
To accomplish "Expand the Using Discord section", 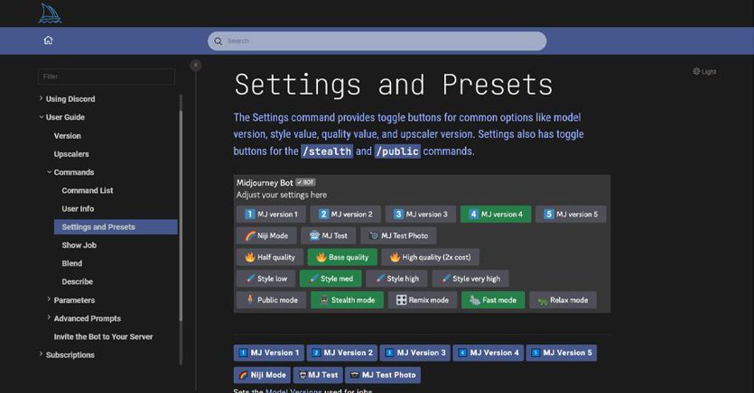I will click(42, 99).
